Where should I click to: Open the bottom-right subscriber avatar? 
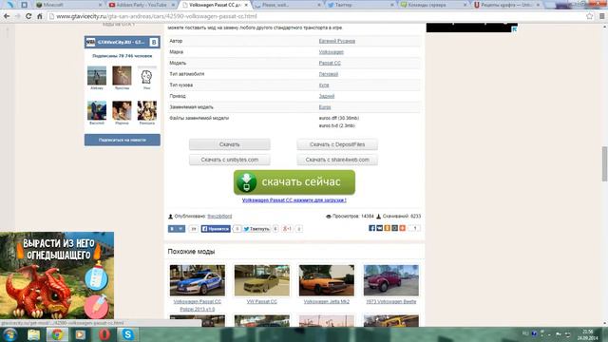(146, 110)
